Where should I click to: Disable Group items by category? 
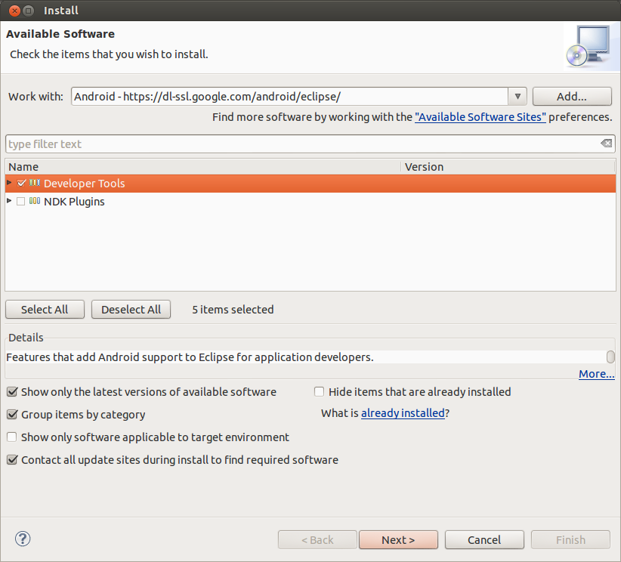pos(12,414)
